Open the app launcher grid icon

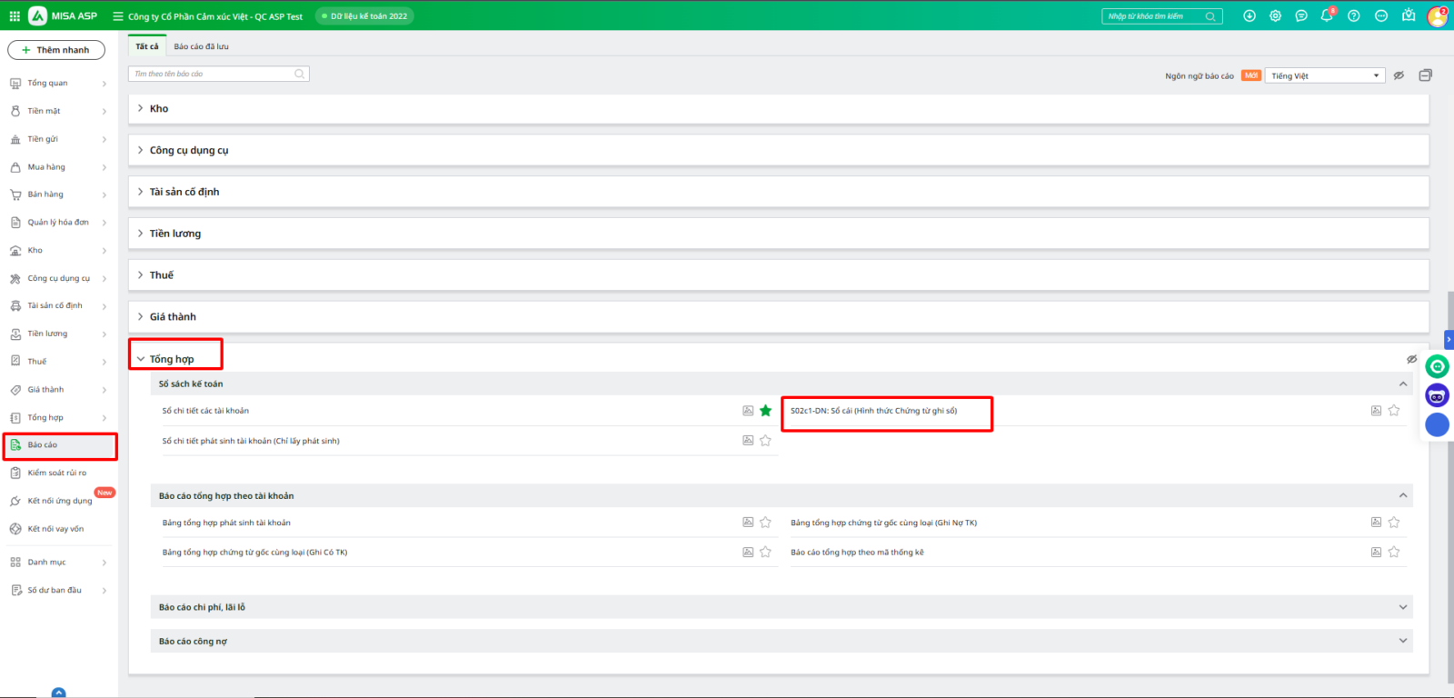click(15, 16)
